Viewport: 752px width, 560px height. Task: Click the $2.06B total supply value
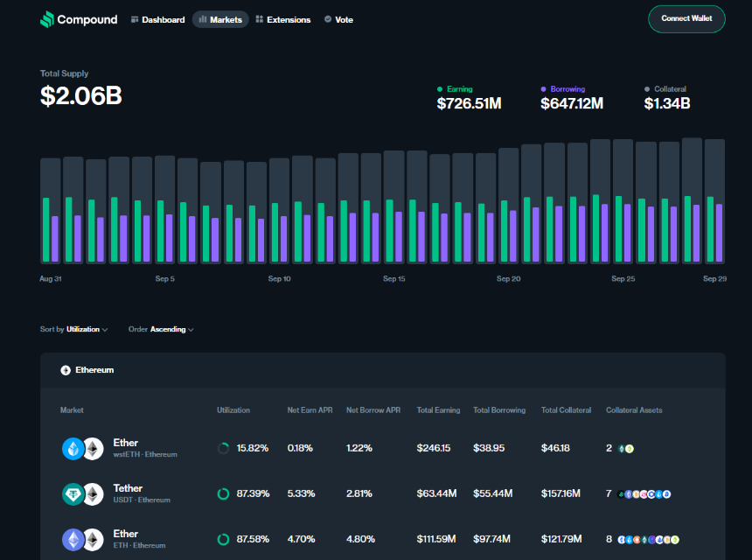pos(81,95)
